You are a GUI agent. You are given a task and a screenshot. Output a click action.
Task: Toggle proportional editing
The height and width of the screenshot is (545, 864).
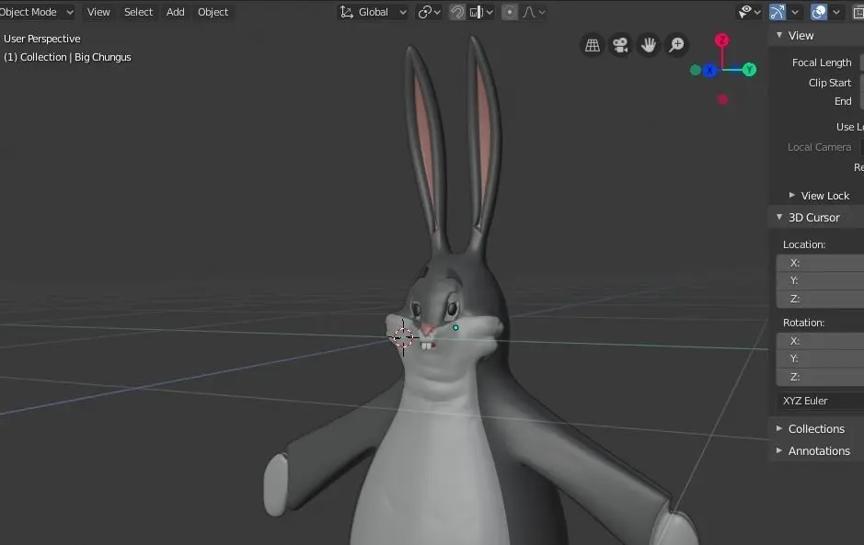510,12
